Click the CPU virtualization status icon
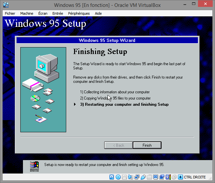The image size is (215, 183). coord(168,177)
